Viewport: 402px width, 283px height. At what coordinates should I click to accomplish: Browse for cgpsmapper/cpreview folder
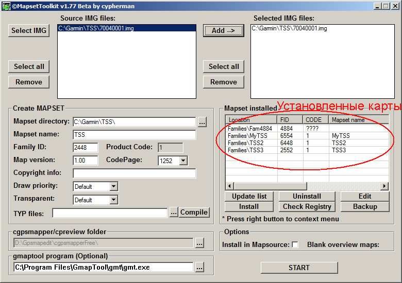pos(199,243)
